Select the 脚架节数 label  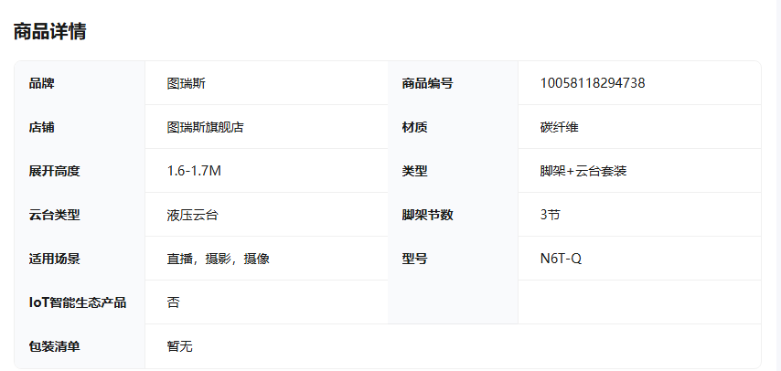pyautogui.click(x=427, y=215)
